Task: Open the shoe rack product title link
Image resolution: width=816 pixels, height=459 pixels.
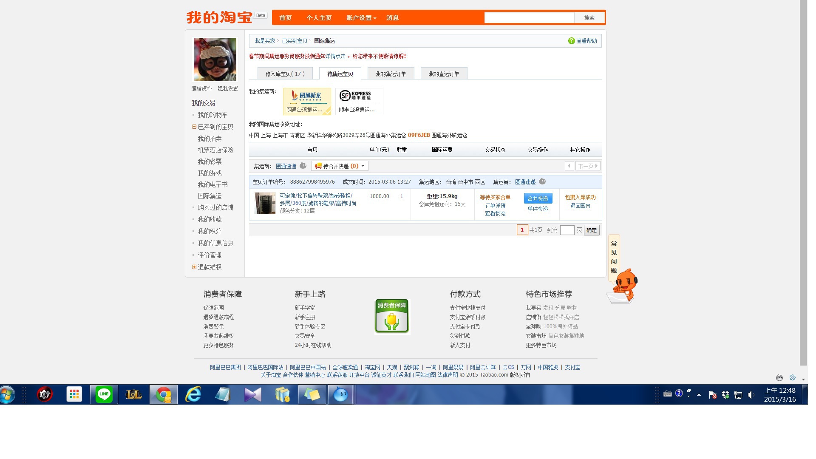Action: [x=318, y=199]
